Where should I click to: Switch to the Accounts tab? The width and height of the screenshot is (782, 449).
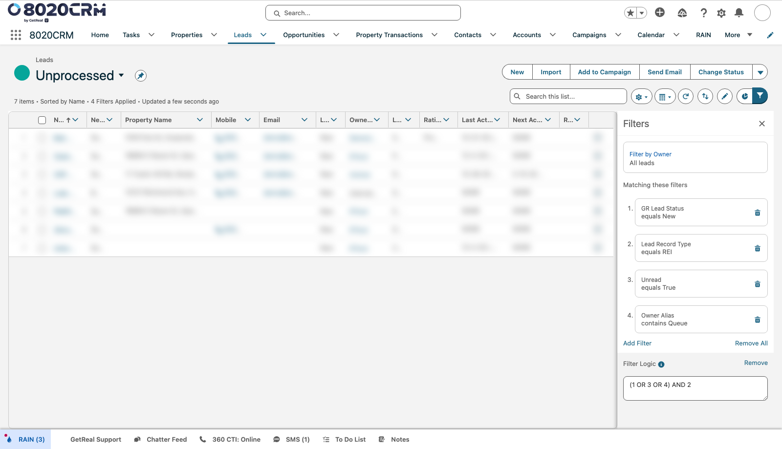point(527,35)
